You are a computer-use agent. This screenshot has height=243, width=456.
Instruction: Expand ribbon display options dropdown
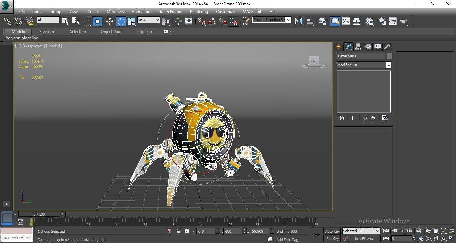click(x=167, y=32)
